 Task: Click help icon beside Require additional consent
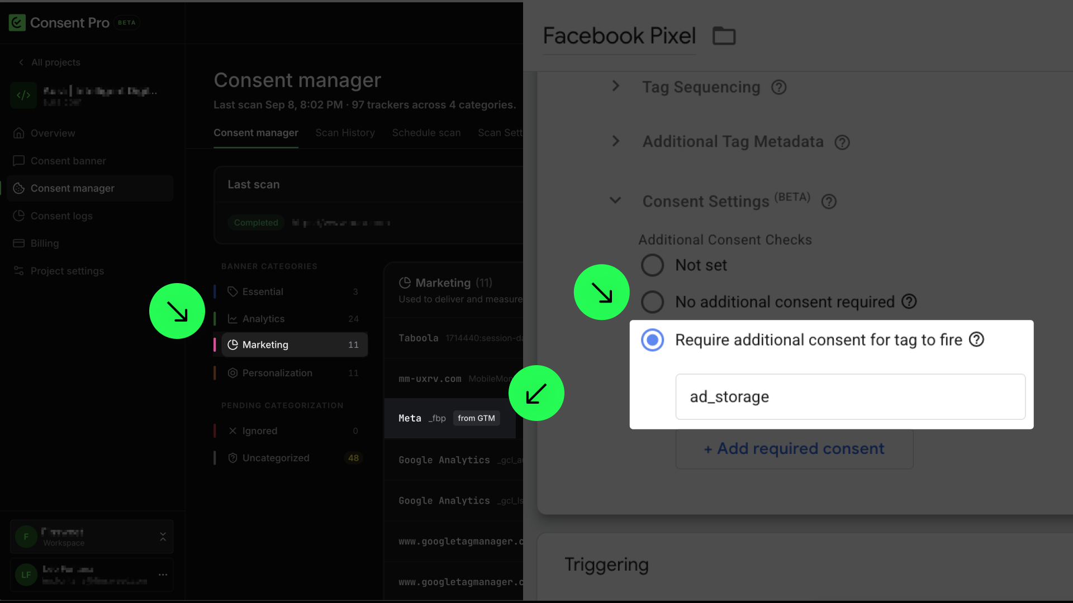(976, 339)
